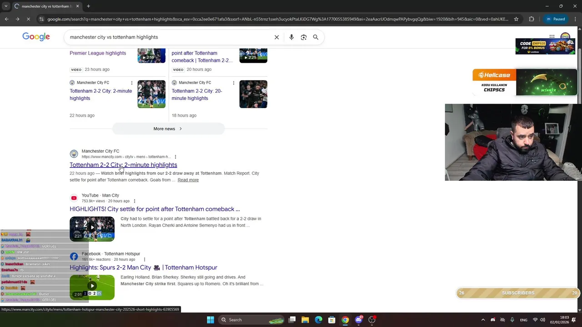
Task: Start voice search with microphone icon
Action: tap(291, 37)
